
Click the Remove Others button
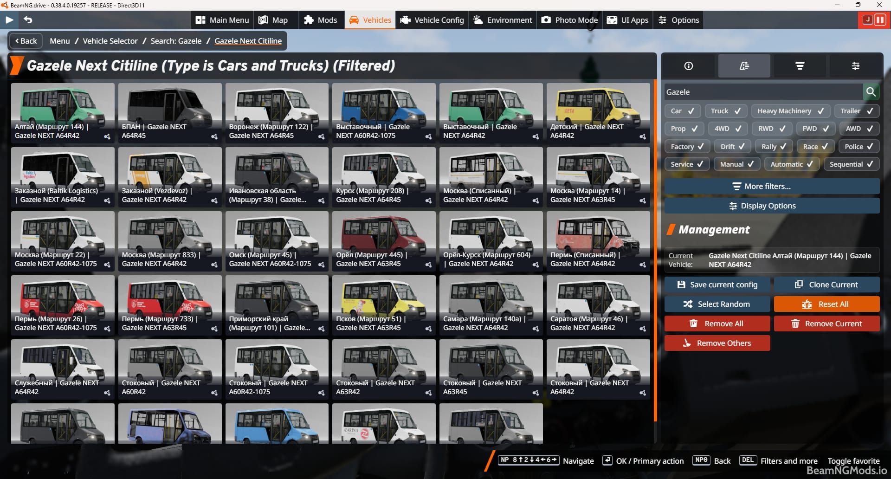[717, 343]
